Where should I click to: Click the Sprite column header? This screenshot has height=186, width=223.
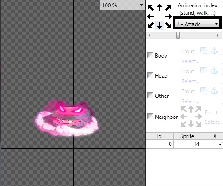(x=187, y=136)
